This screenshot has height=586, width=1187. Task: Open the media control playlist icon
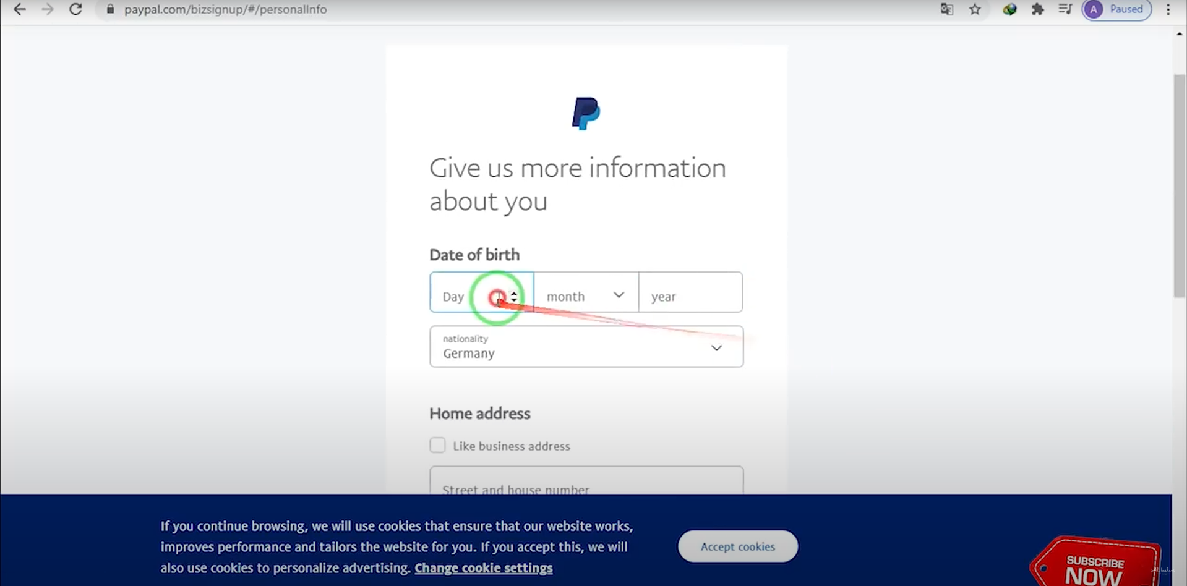1065,9
